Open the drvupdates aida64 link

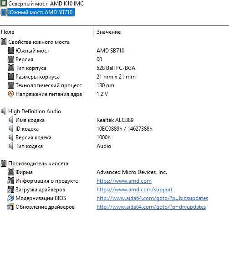(151, 207)
